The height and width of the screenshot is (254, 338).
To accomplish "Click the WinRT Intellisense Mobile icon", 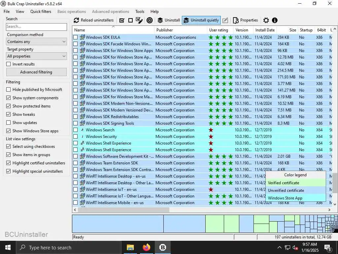I will (x=82, y=203).
